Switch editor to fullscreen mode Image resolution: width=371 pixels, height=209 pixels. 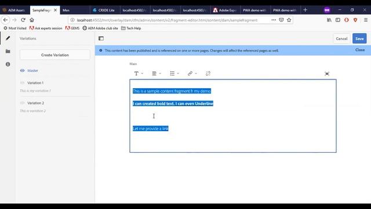tap(327, 74)
